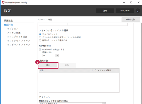142x104 pixels.
Task: Open help with the question mark icon
Action: [138, 11]
